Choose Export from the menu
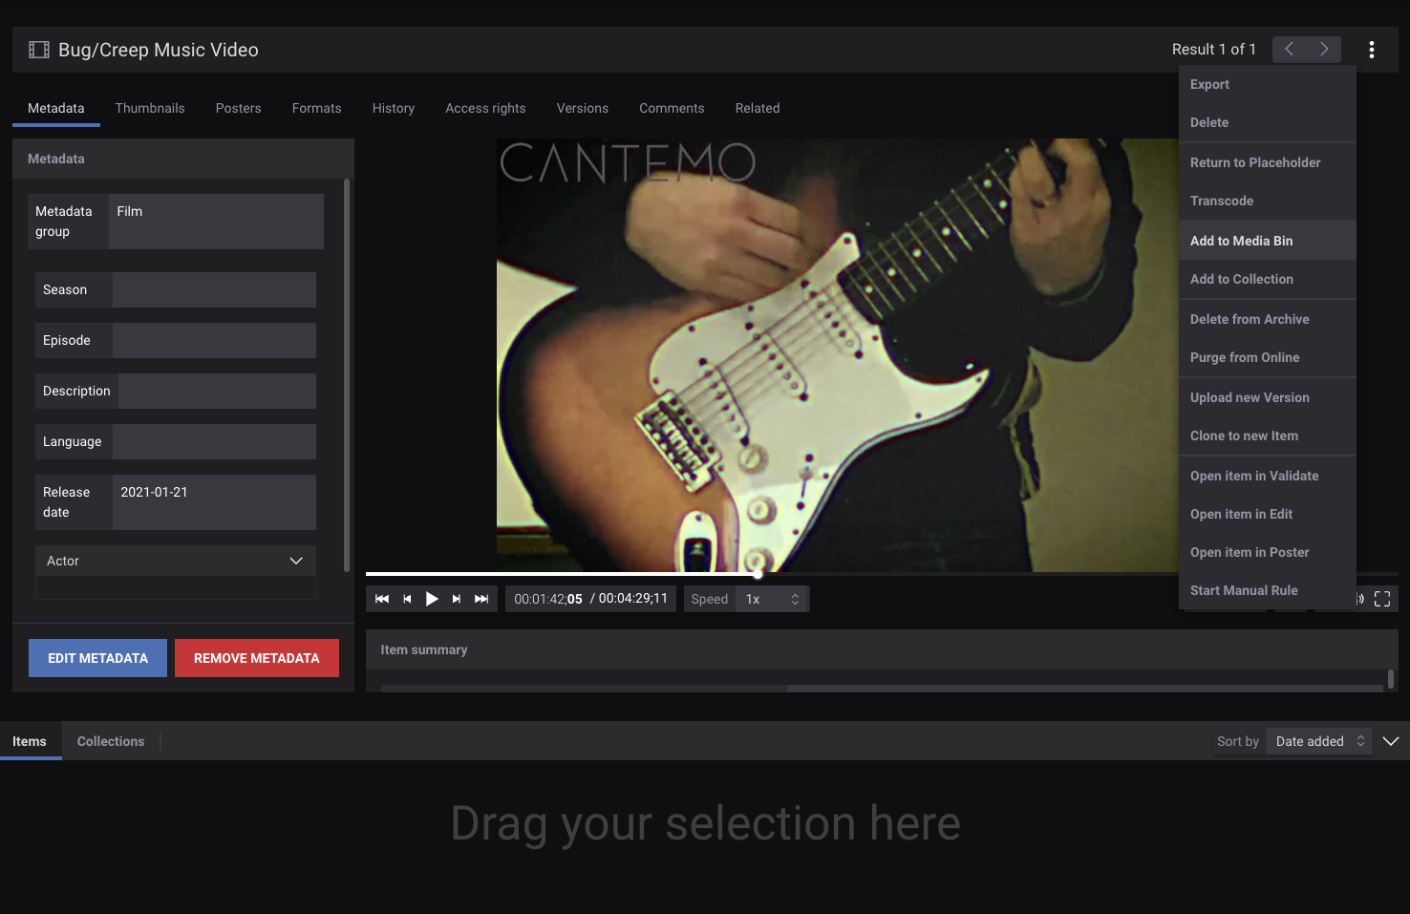Viewport: 1410px width, 914px height. (1268, 84)
